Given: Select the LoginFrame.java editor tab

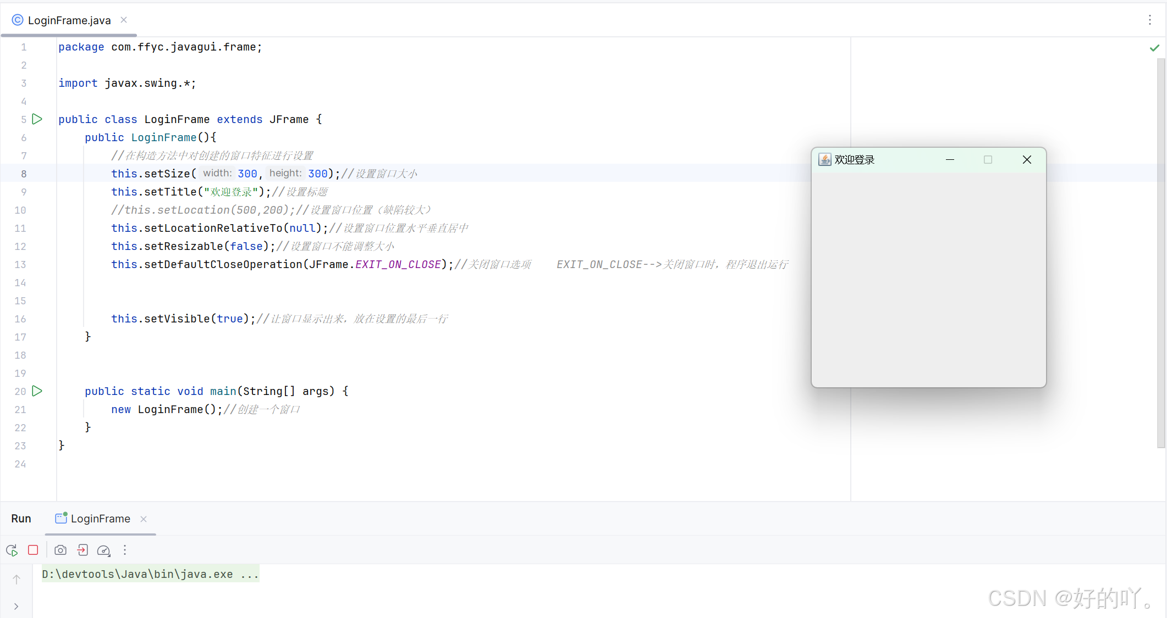Looking at the screenshot, I should tap(69, 20).
